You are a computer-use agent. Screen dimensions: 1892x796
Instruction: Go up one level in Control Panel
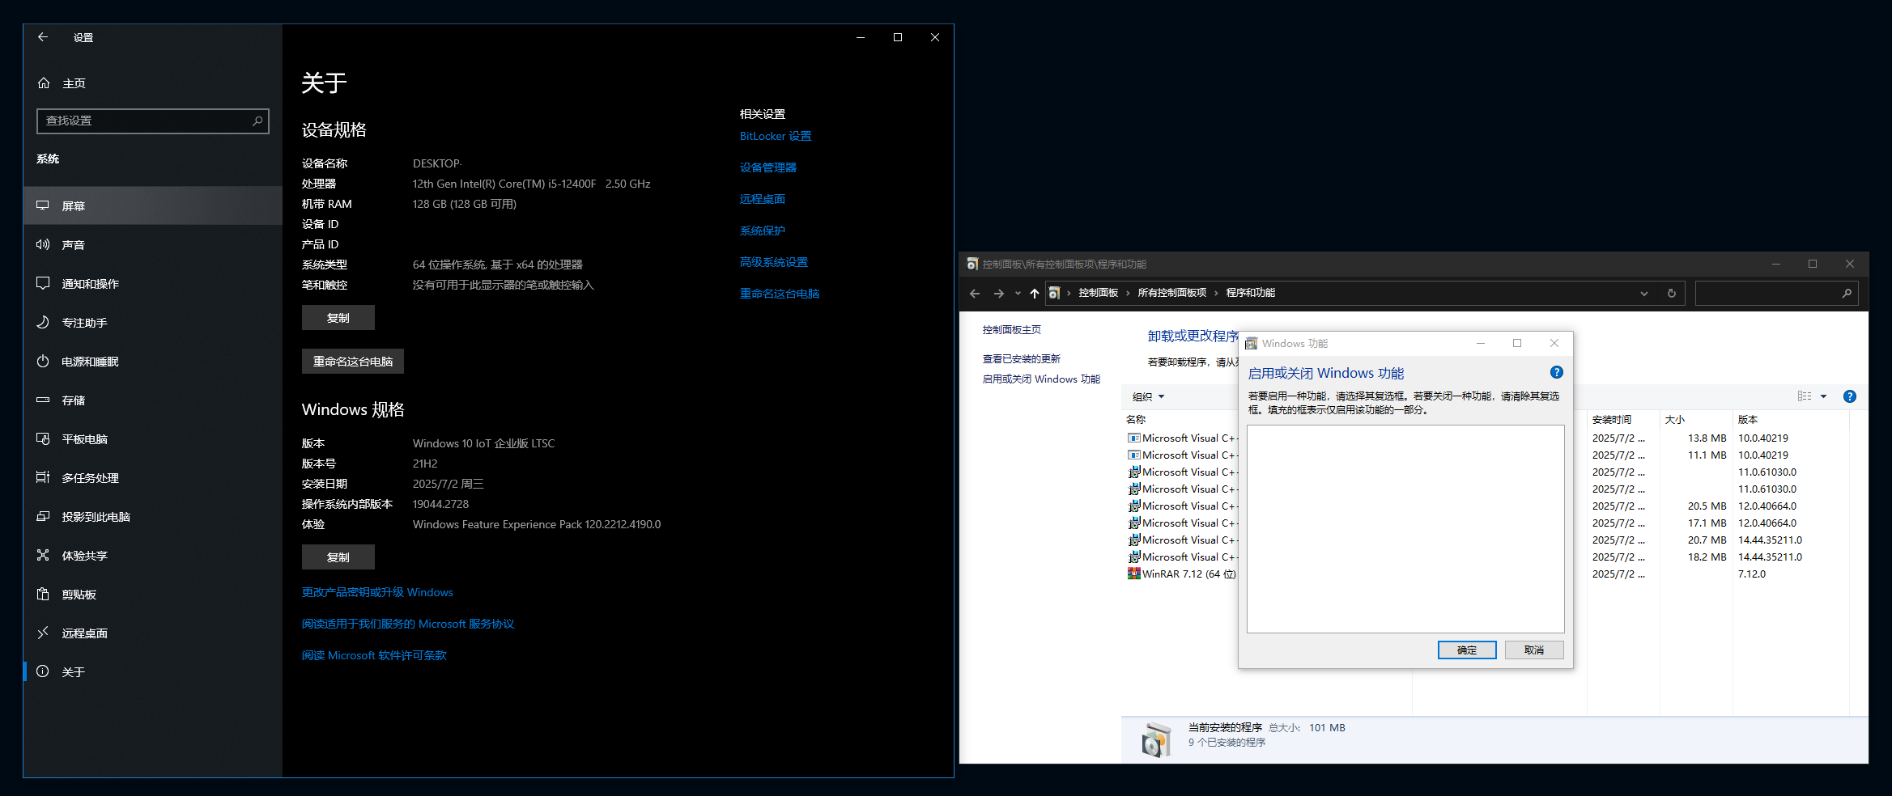tap(1034, 293)
